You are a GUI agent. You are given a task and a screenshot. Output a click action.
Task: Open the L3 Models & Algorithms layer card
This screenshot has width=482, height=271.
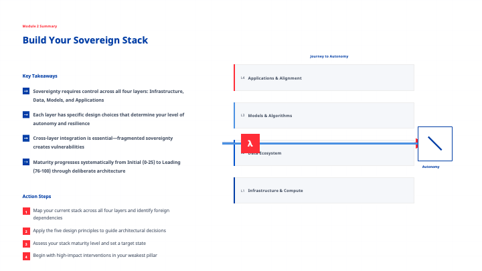[x=324, y=115]
